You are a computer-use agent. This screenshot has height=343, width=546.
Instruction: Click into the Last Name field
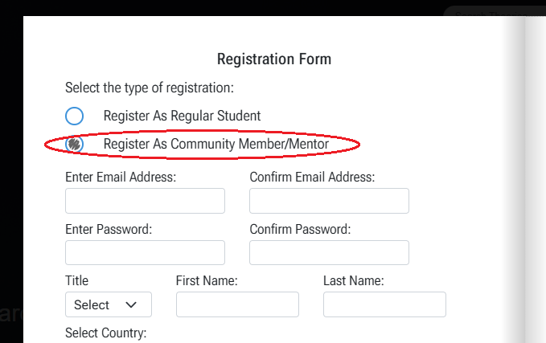(x=384, y=304)
